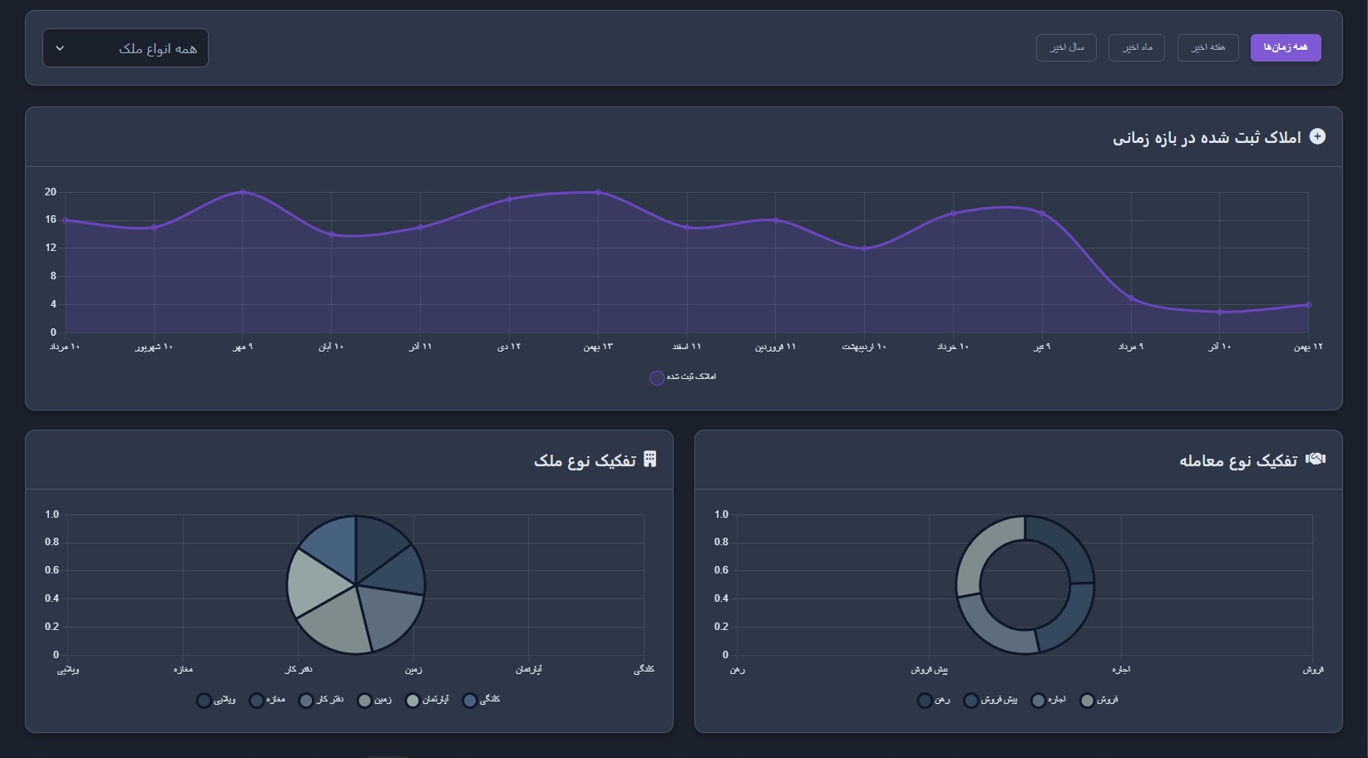Hide the مغازه series via legend
This screenshot has width=1368, height=758.
coord(268,700)
